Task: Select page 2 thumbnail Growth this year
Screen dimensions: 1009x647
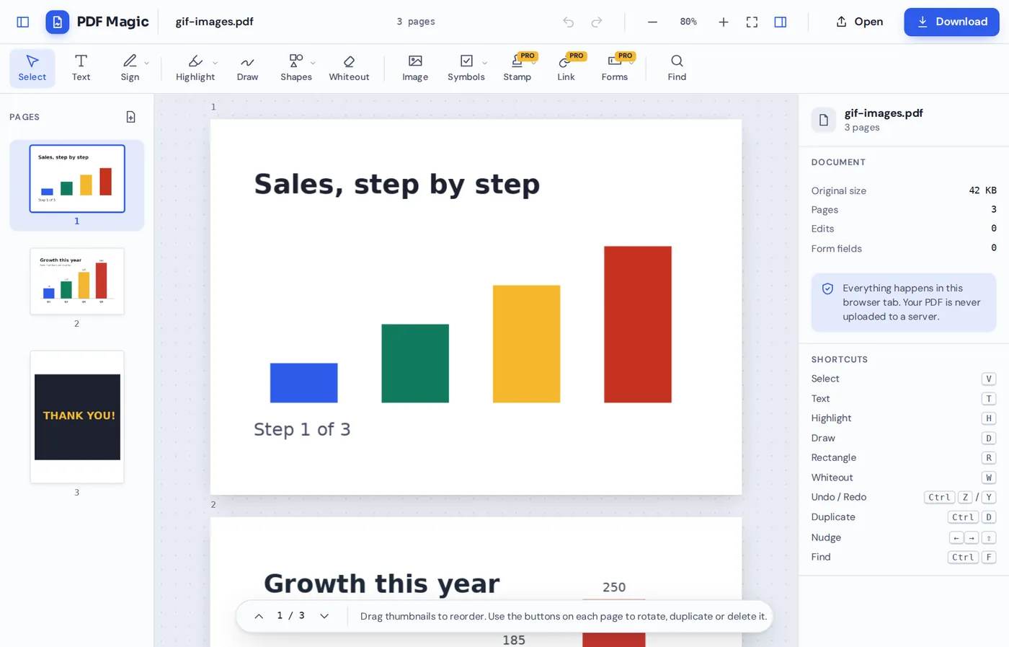Action: coord(77,281)
